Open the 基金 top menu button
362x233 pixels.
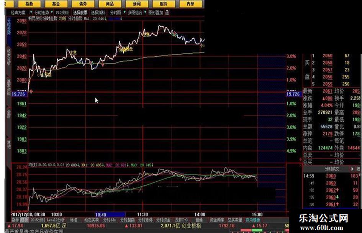(x=56, y=3)
